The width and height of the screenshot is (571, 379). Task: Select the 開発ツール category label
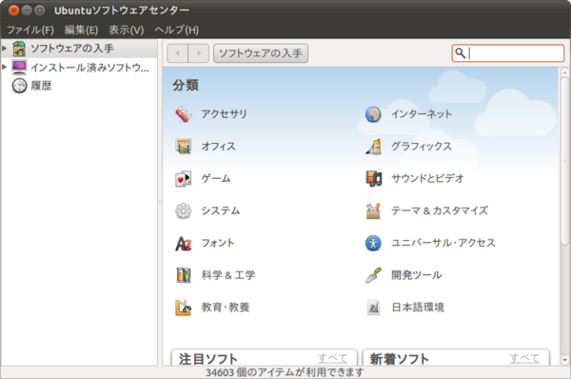[x=417, y=275]
